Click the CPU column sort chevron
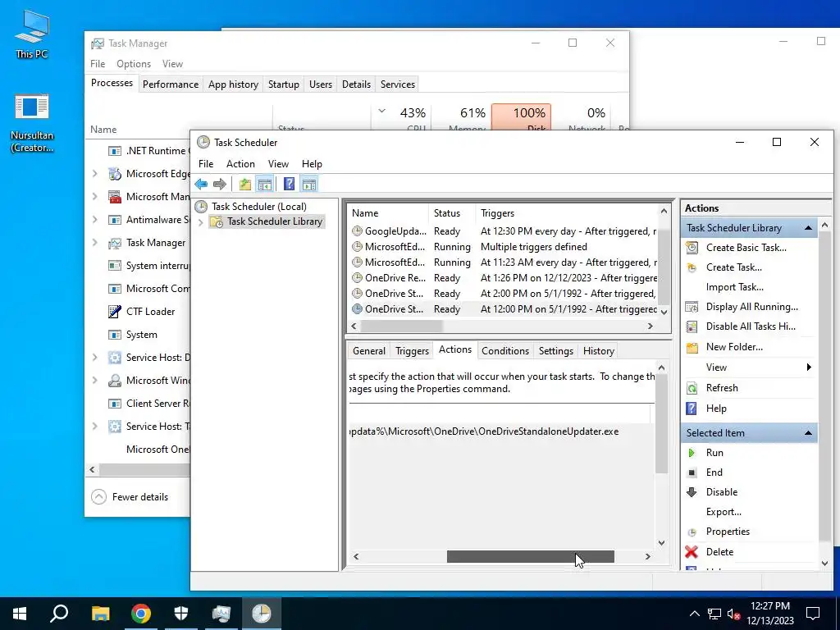840x630 pixels. (382, 112)
